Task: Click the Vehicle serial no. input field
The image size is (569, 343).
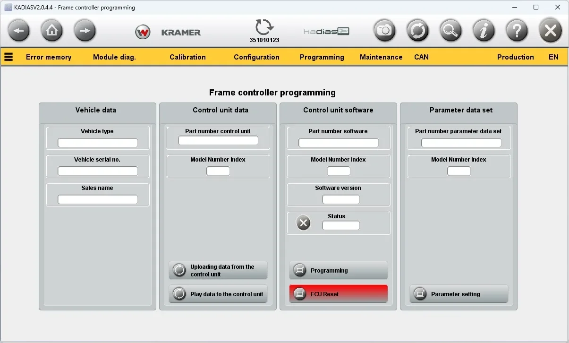Action: pyautogui.click(x=97, y=171)
